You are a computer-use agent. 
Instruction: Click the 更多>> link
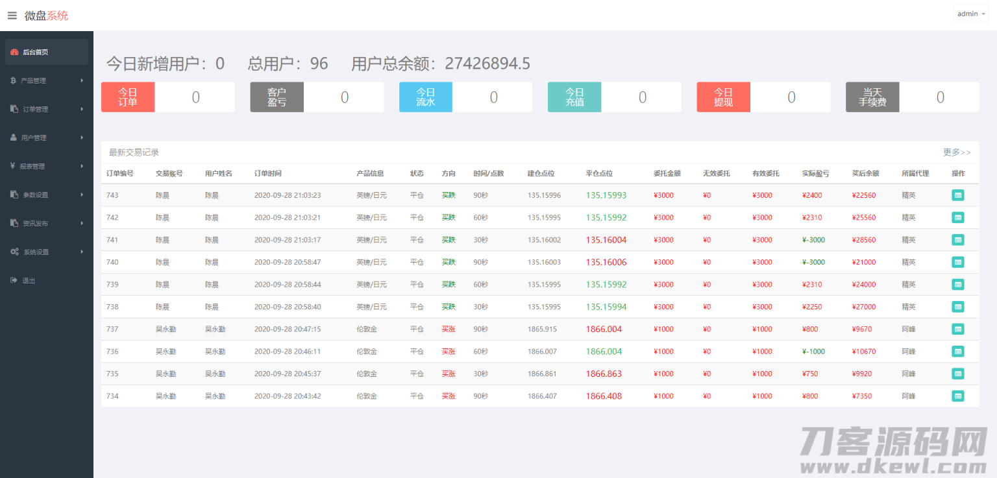956,152
